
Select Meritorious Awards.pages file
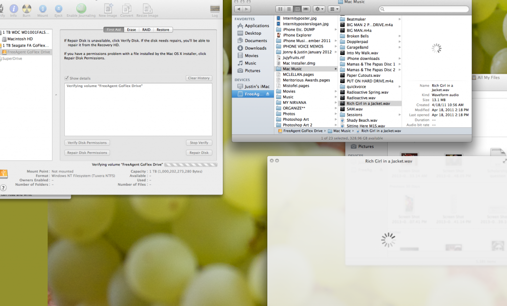(306, 80)
